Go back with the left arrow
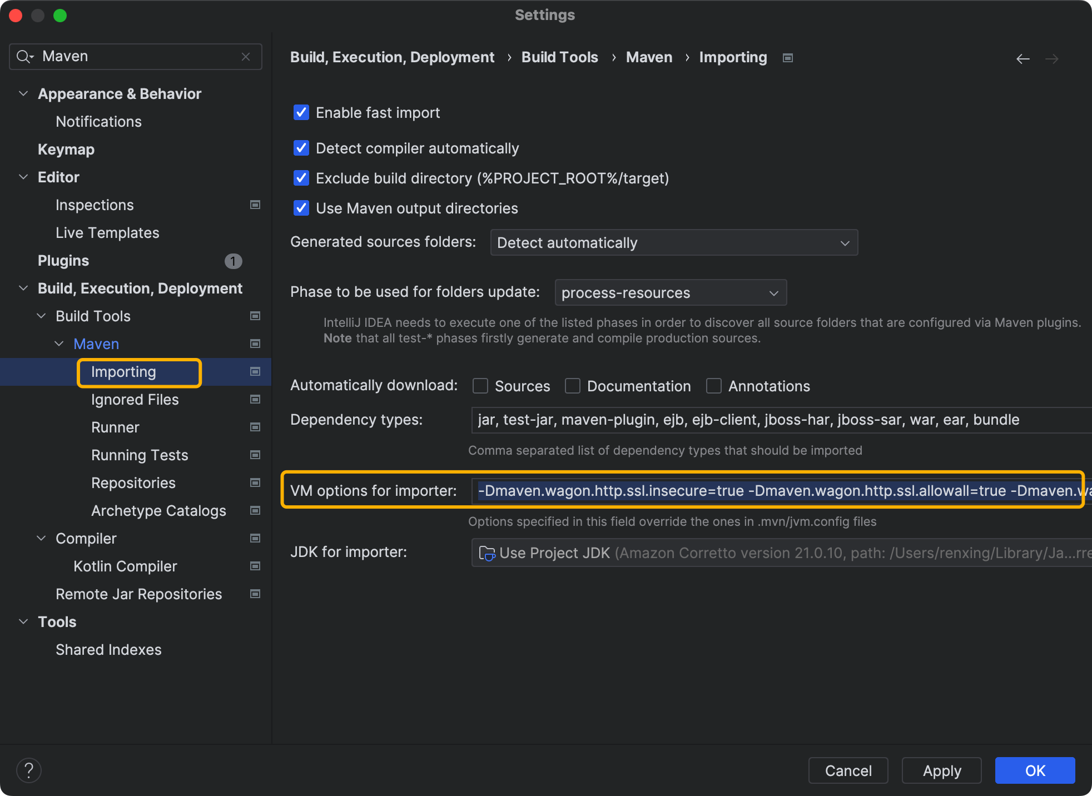This screenshot has height=796, width=1092. coord(1023,59)
